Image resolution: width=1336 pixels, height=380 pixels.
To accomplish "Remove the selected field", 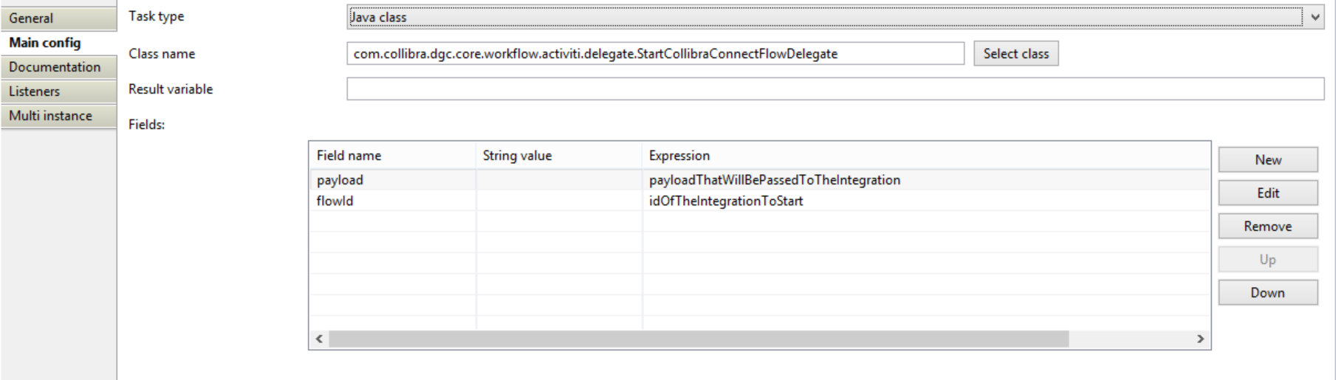I will [x=1268, y=227].
